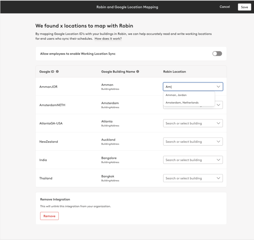Image resolution: width=254 pixels, height=240 pixels.
Task: Choose Amsterdam, Netherlands option
Action: tap(182, 103)
